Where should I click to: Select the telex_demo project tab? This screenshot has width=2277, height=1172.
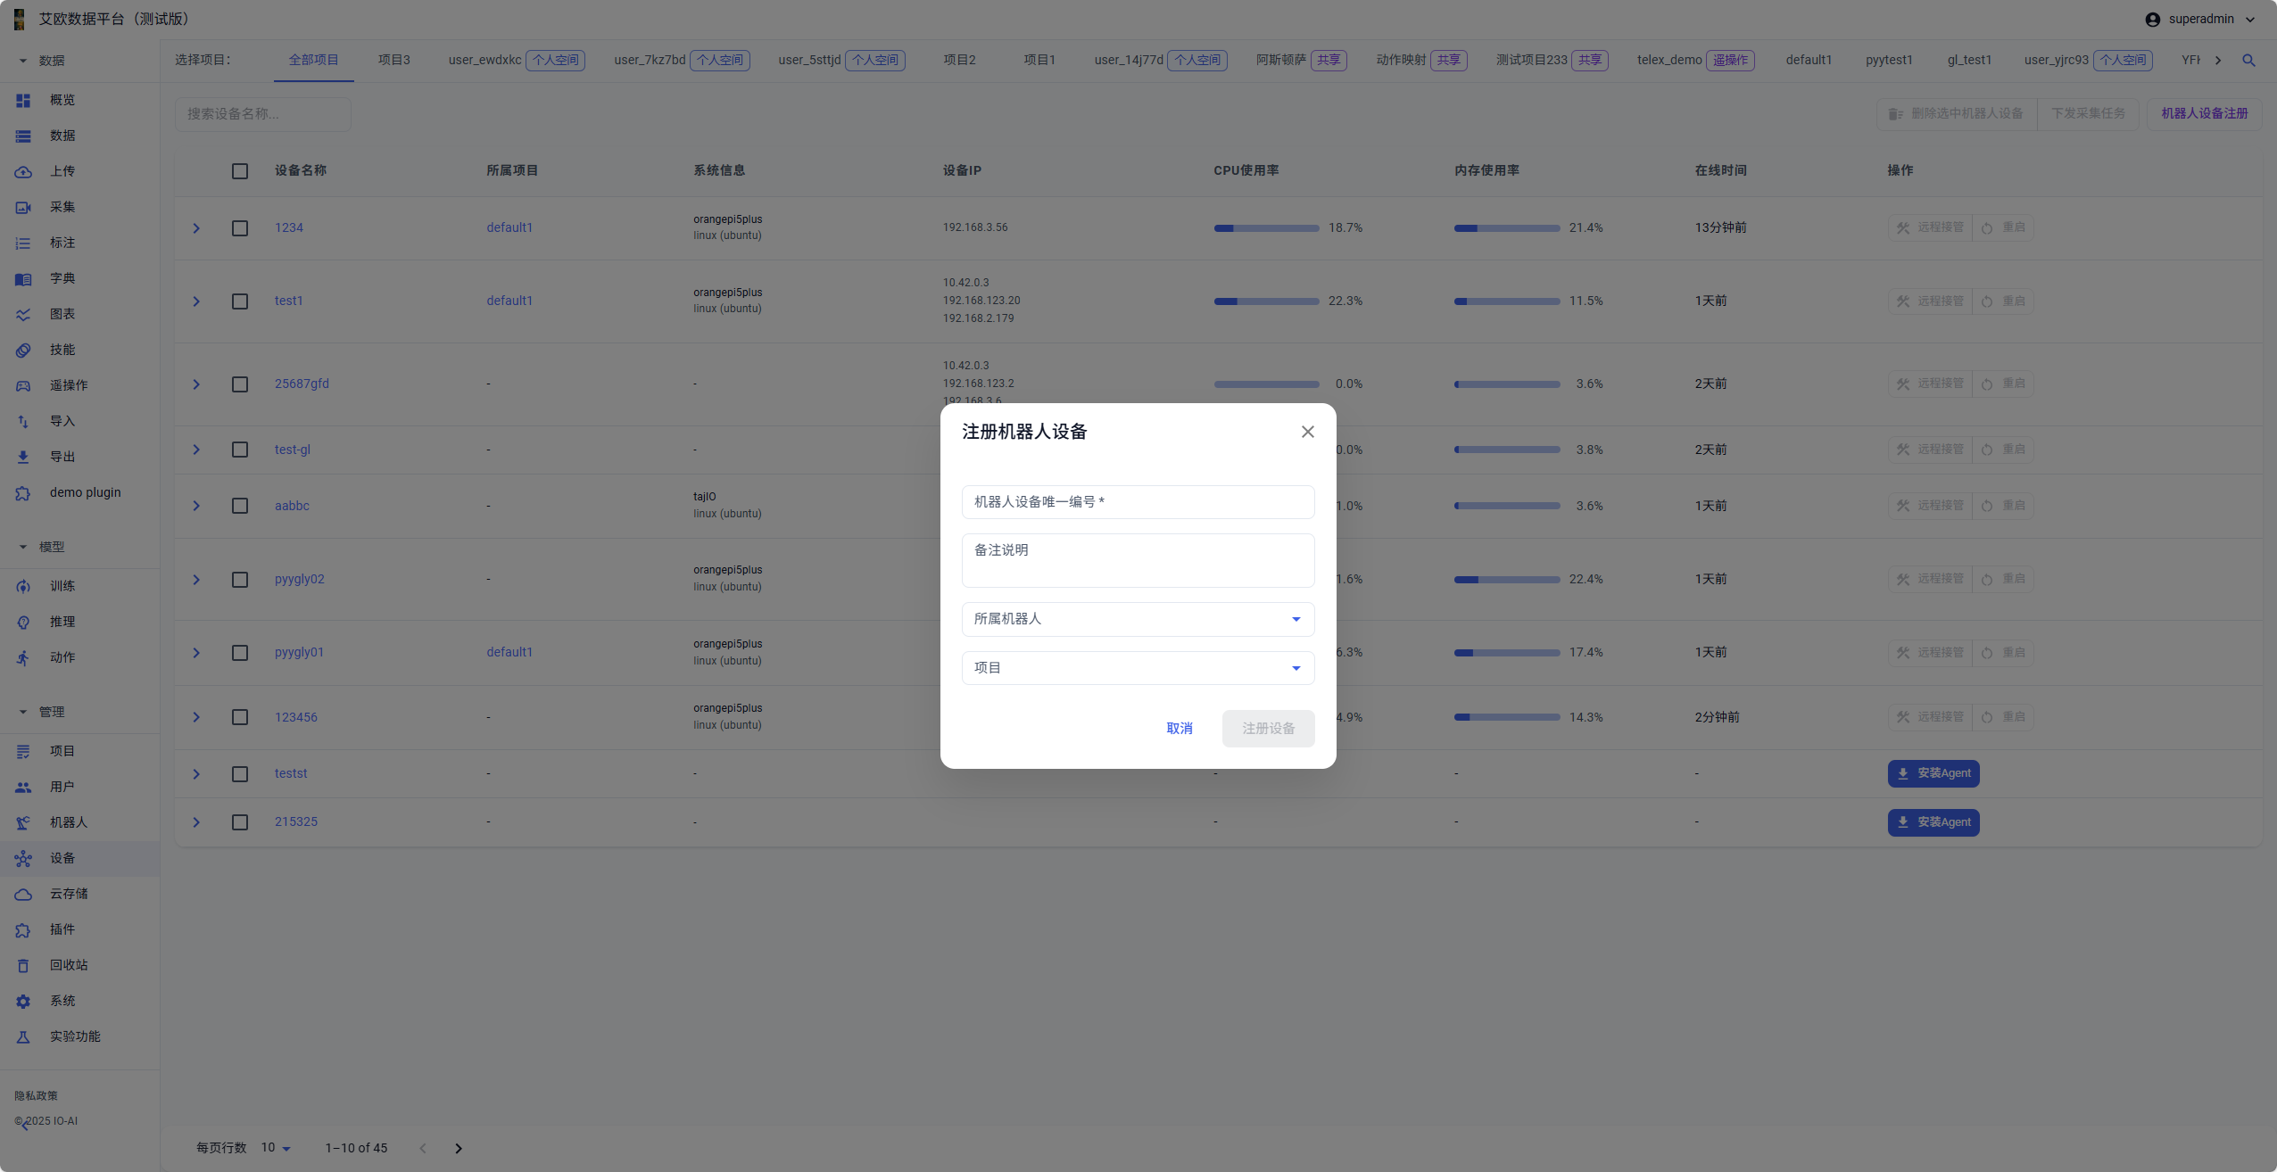[x=1668, y=61]
